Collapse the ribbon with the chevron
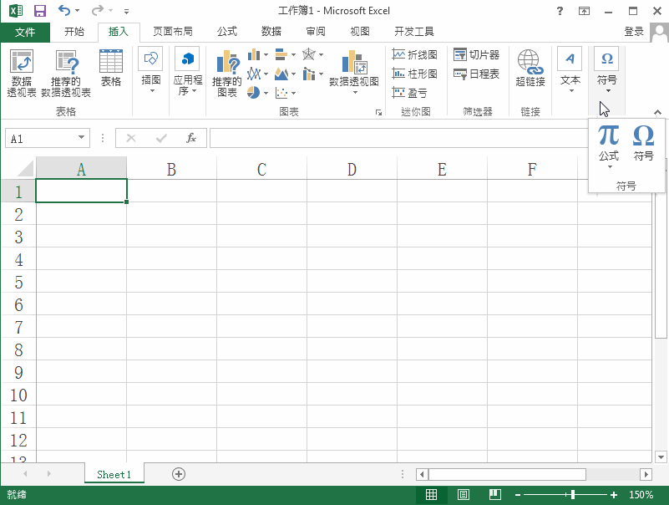 [x=657, y=111]
